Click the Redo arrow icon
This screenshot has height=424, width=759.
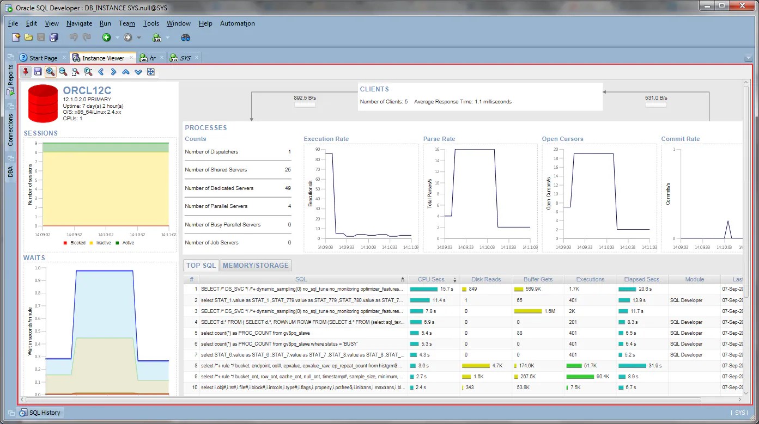point(87,38)
